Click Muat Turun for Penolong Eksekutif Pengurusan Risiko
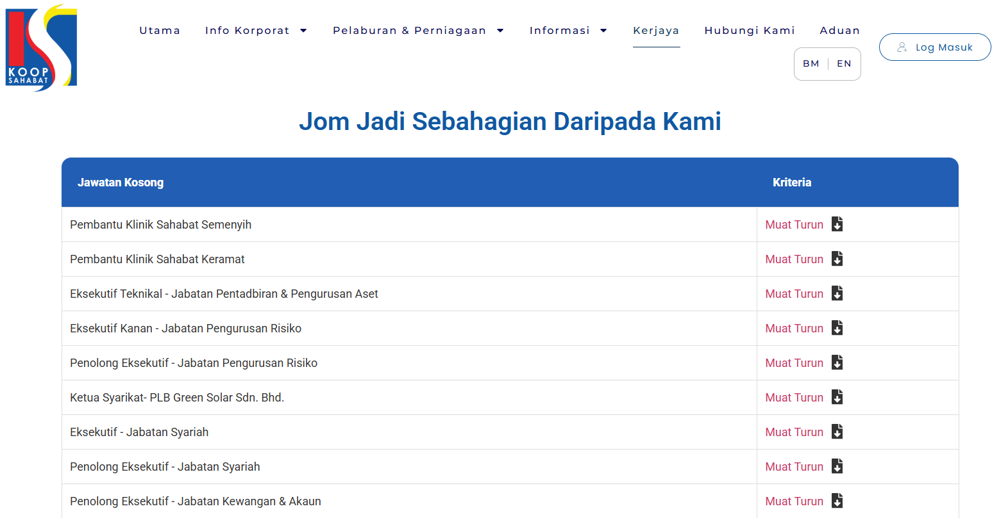 (794, 363)
